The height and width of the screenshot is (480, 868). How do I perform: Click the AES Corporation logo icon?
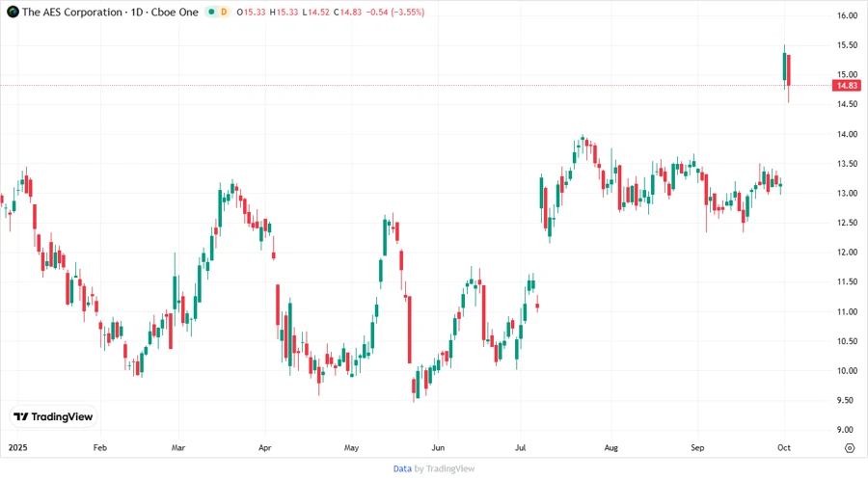pos(12,12)
